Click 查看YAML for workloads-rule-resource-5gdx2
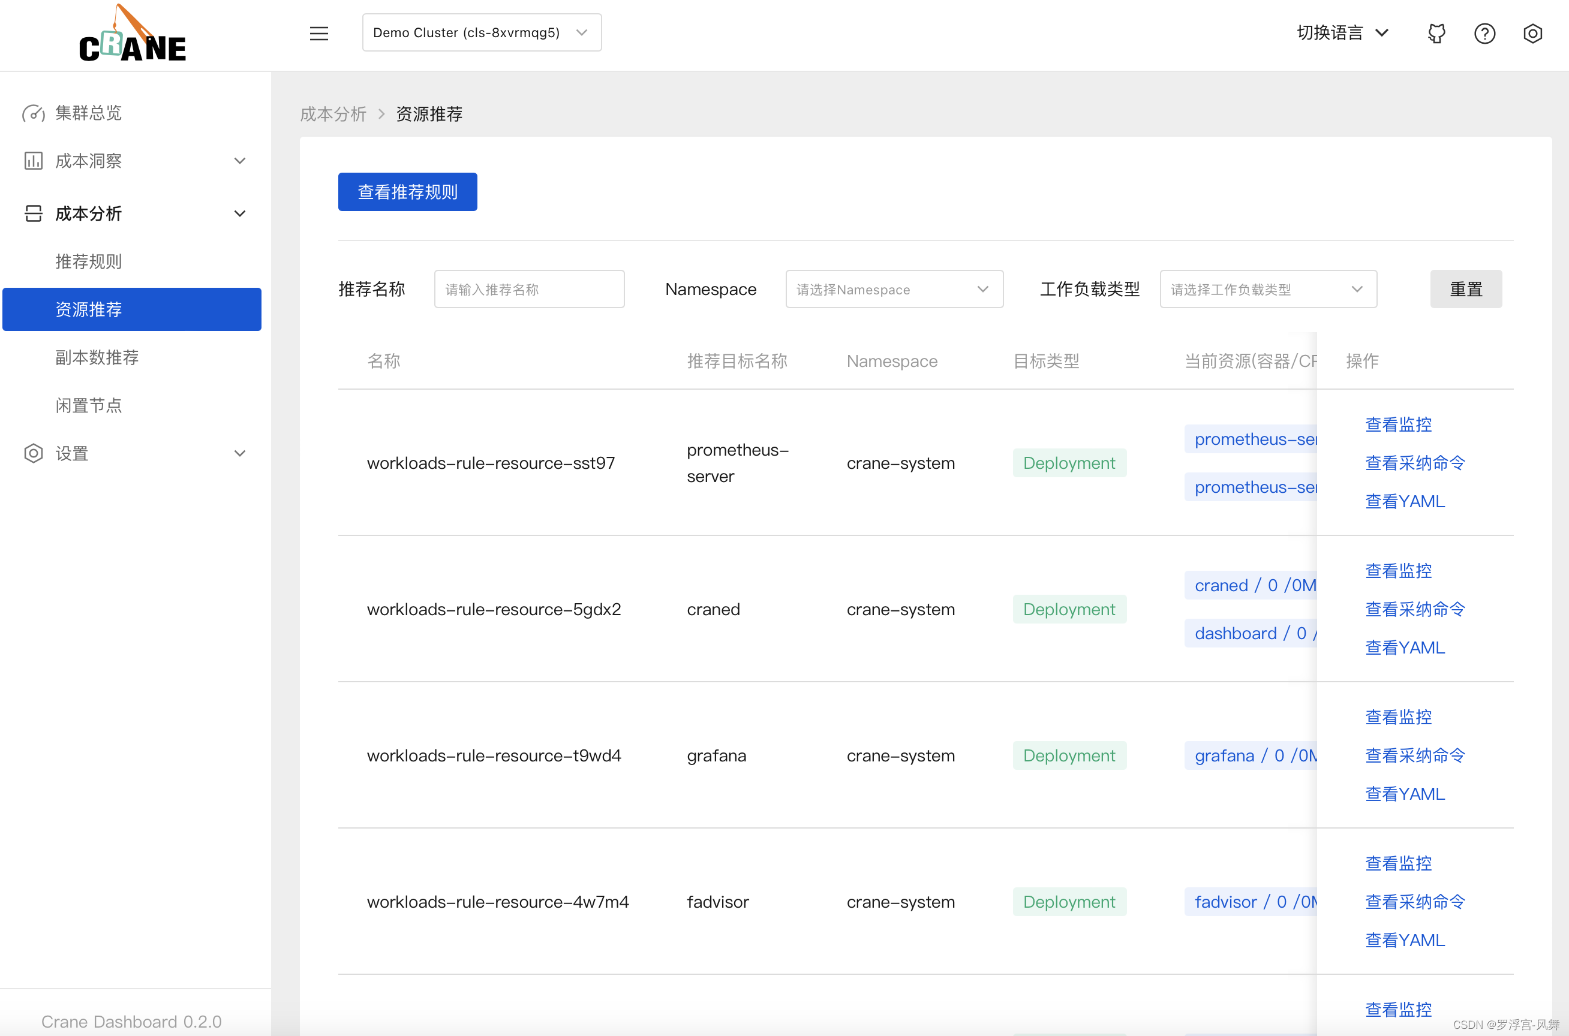 tap(1405, 648)
